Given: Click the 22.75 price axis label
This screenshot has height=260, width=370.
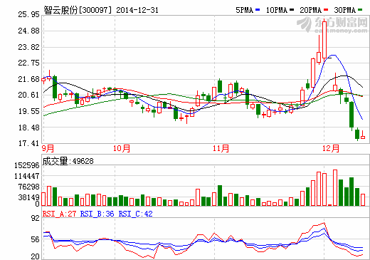Looking at the screenshot, I should tap(28, 63).
